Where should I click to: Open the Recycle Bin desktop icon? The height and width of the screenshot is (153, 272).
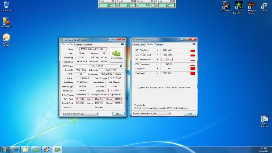click(x=6, y=6)
